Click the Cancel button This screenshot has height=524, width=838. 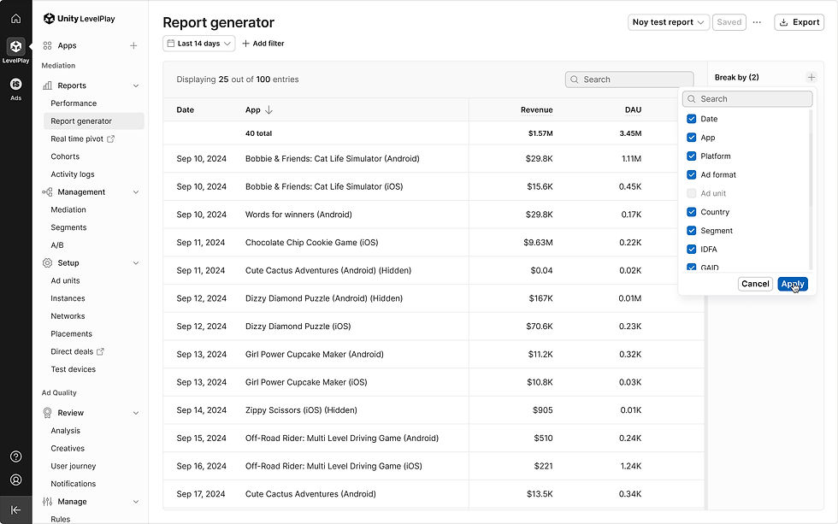755,284
